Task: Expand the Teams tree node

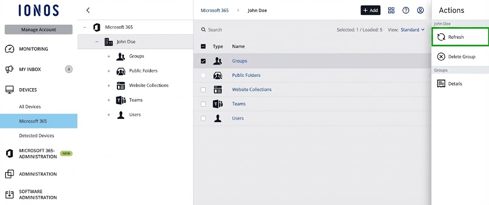Action: click(109, 100)
